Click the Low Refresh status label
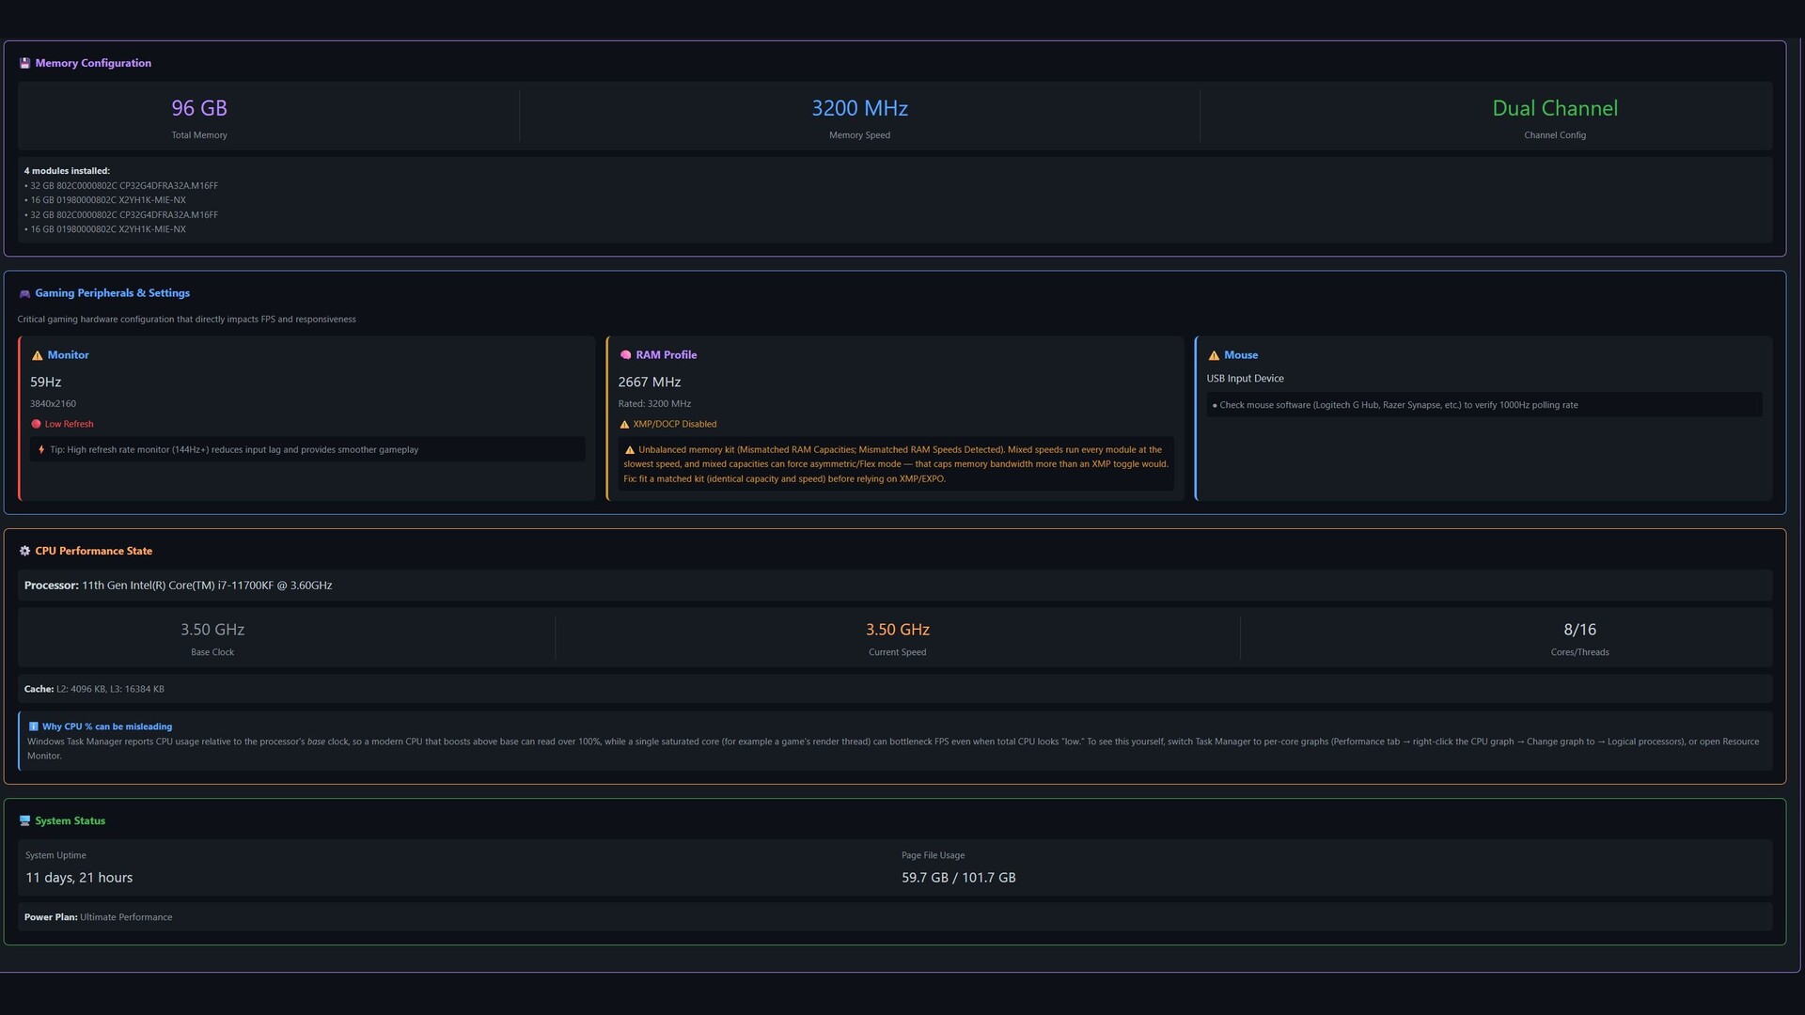 click(x=69, y=424)
